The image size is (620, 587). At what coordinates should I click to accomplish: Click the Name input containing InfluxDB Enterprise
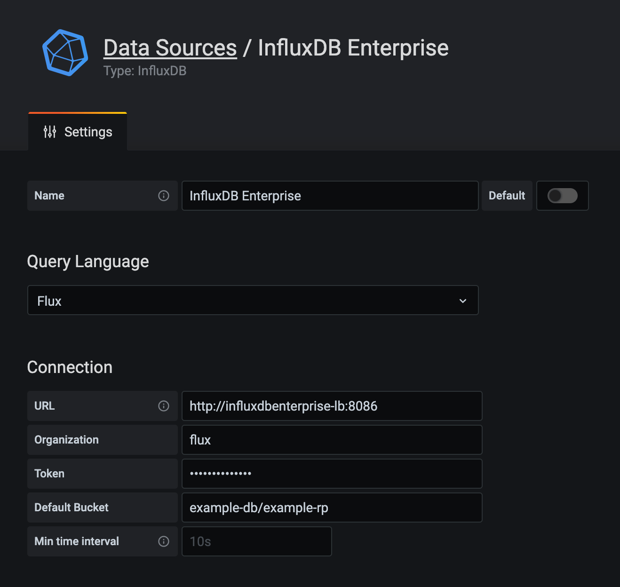(329, 196)
